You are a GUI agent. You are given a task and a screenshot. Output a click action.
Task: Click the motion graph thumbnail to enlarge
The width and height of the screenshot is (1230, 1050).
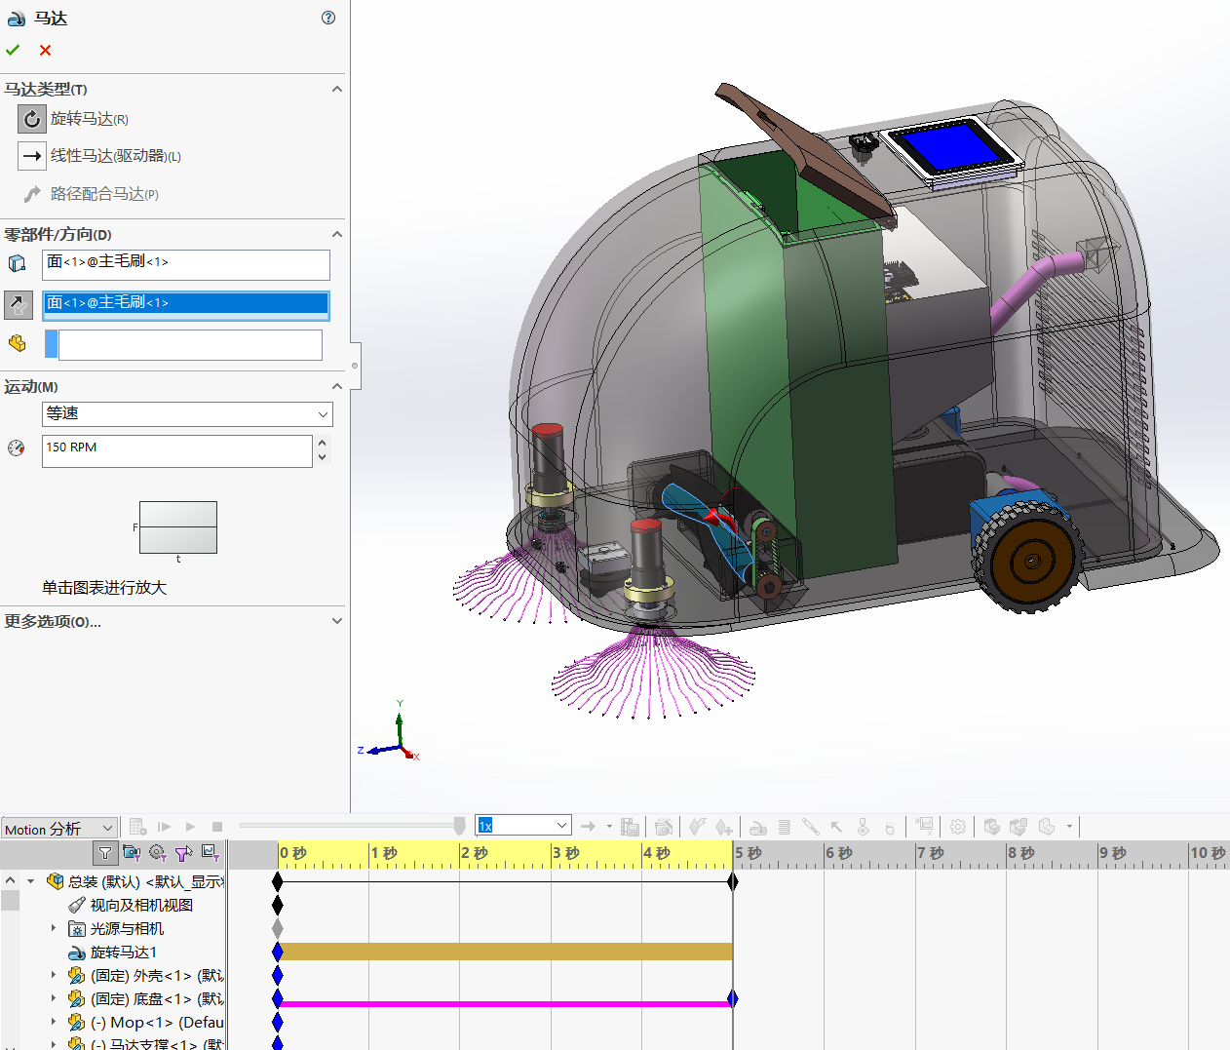(178, 527)
